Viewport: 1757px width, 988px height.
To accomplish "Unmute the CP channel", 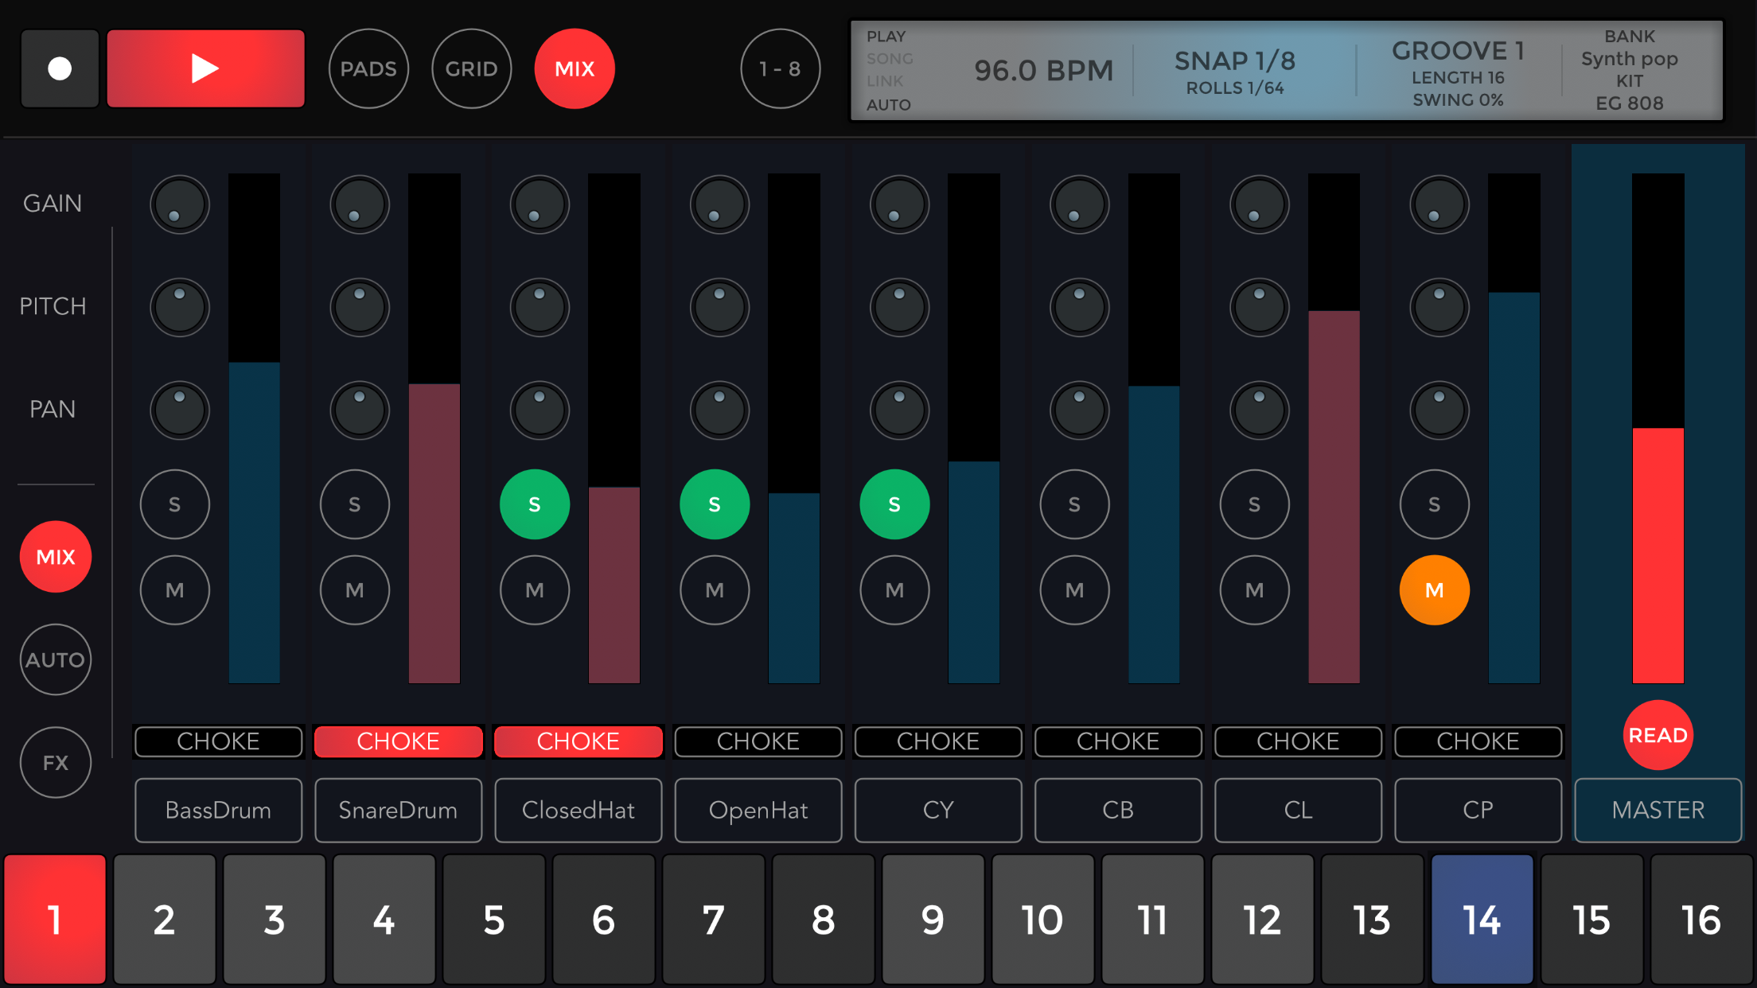I will pos(1434,590).
